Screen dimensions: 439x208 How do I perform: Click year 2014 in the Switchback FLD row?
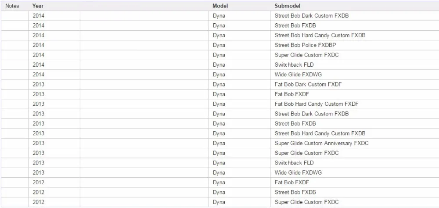[38, 65]
